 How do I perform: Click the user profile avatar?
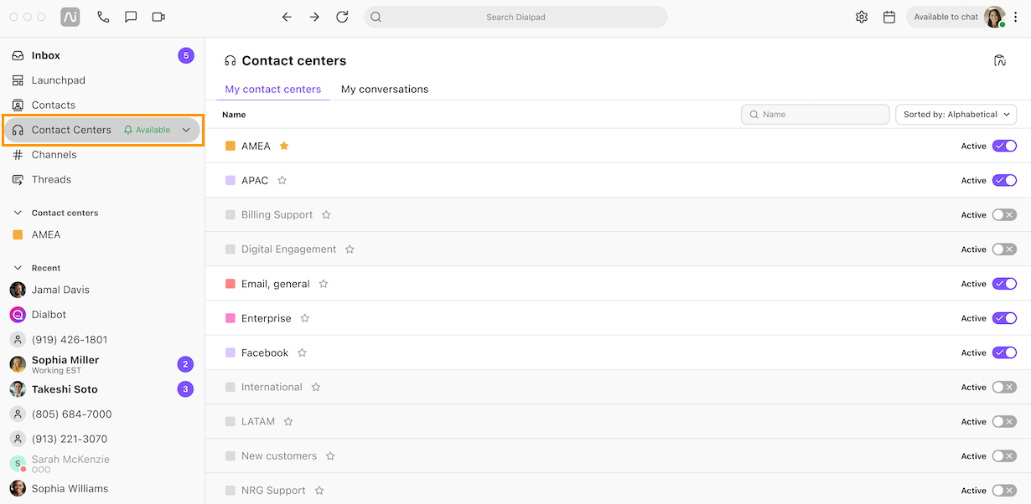click(994, 17)
